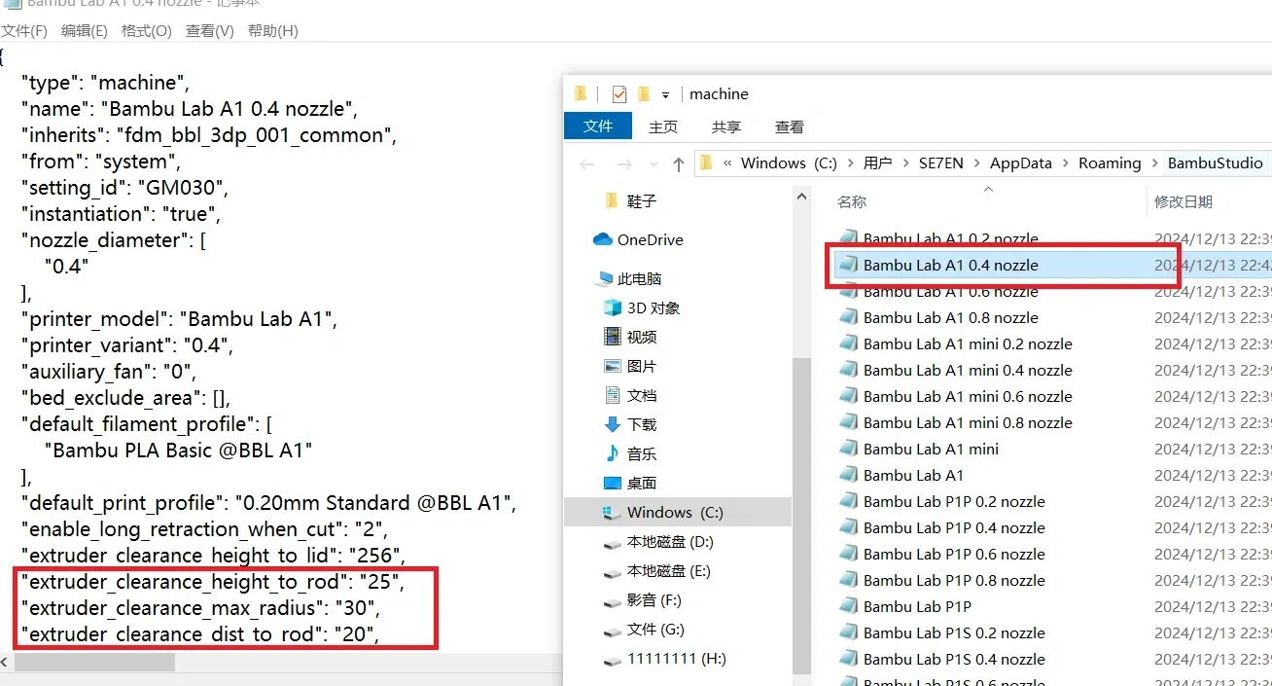Click the "setting_id": "GM030" line in Notepad
This screenshot has height=686, width=1272.
point(124,187)
